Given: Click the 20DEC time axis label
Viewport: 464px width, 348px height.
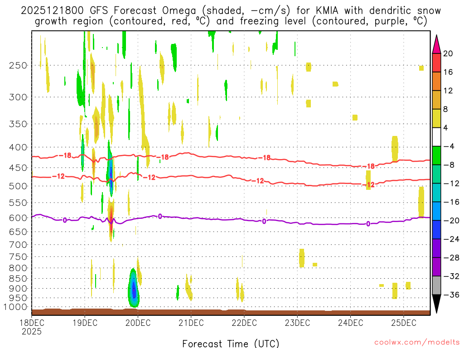Looking at the screenshot, I should pyautogui.click(x=138, y=323).
